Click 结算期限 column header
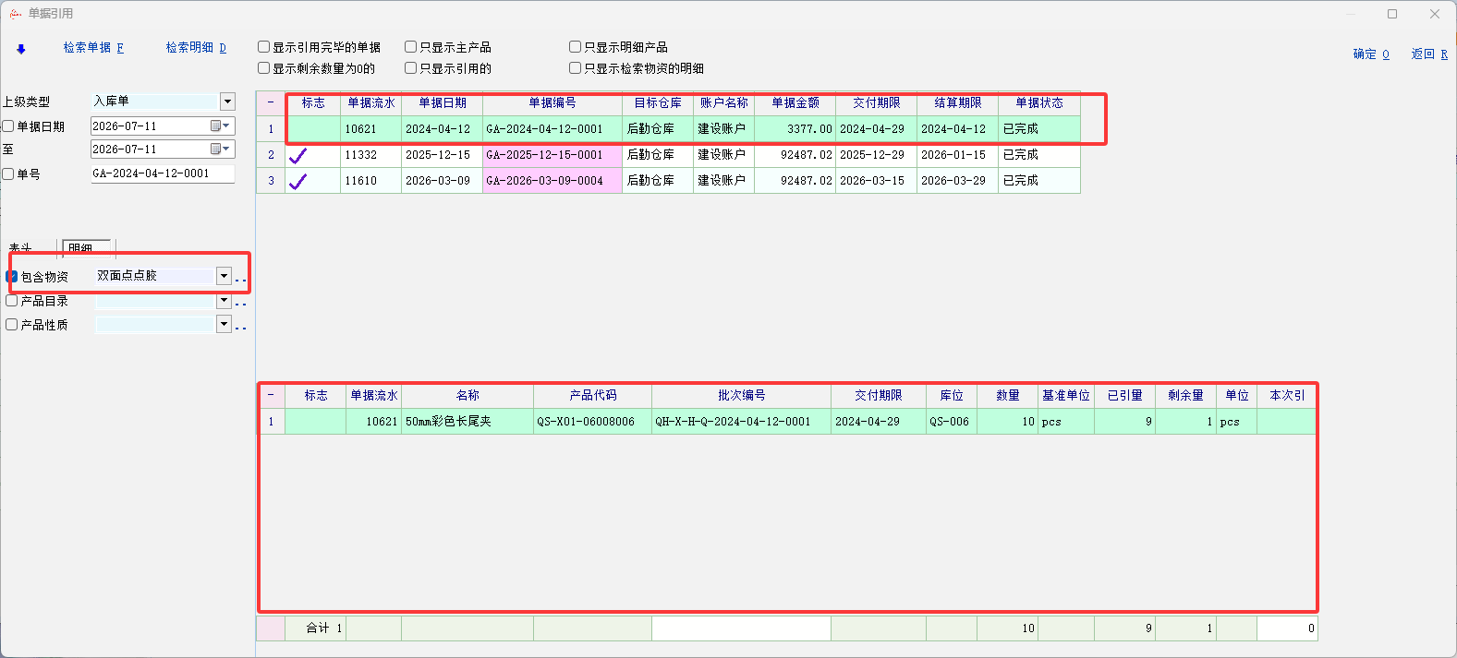The image size is (1457, 658). pos(958,102)
